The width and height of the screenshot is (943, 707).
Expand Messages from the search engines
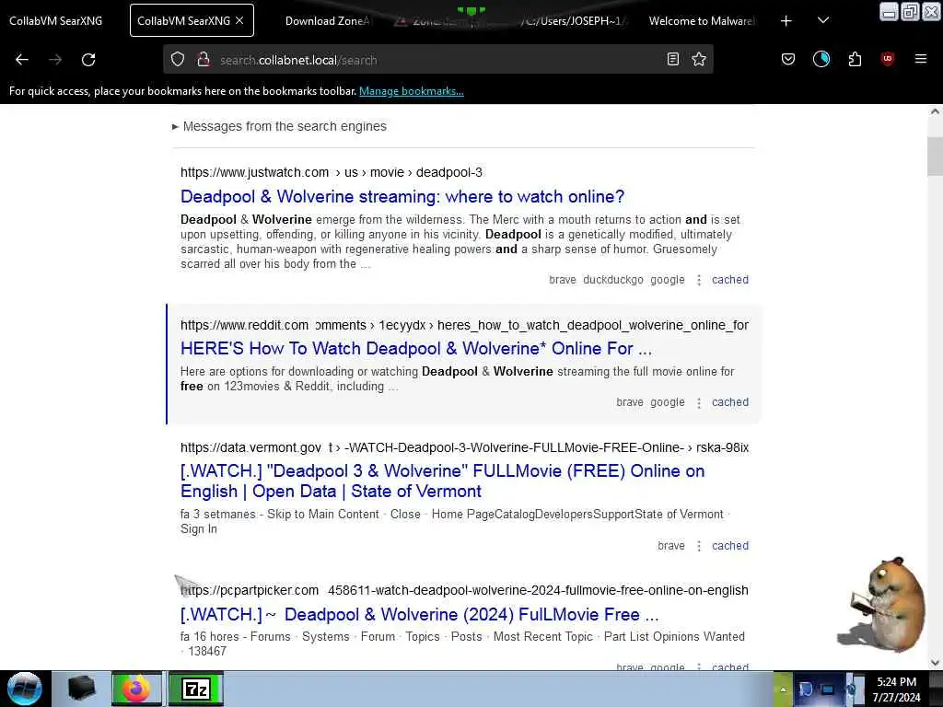point(279,126)
